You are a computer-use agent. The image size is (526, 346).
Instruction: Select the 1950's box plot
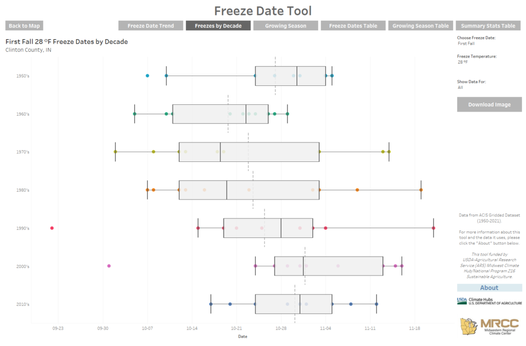(289, 75)
